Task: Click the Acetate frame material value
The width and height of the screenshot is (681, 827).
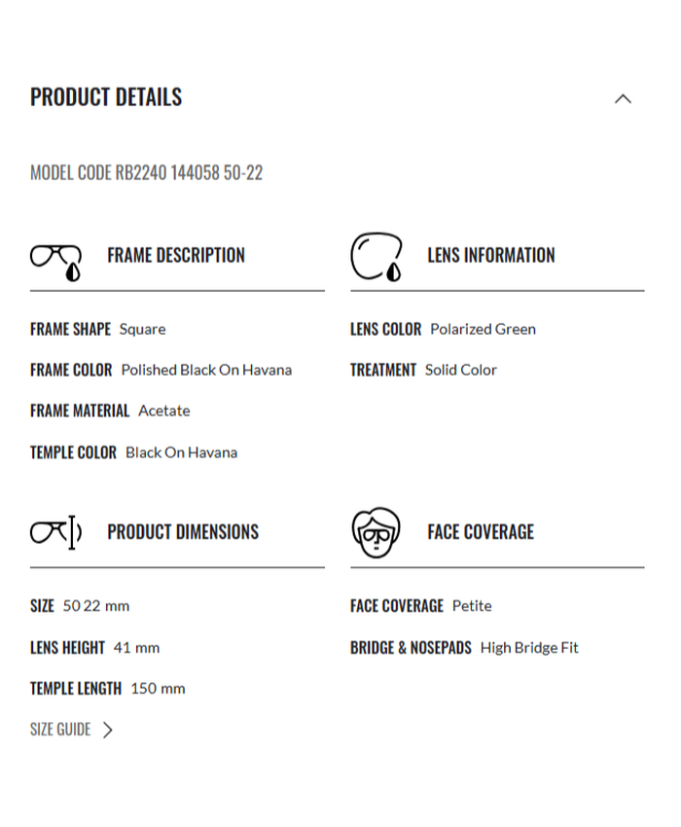Action: (164, 411)
